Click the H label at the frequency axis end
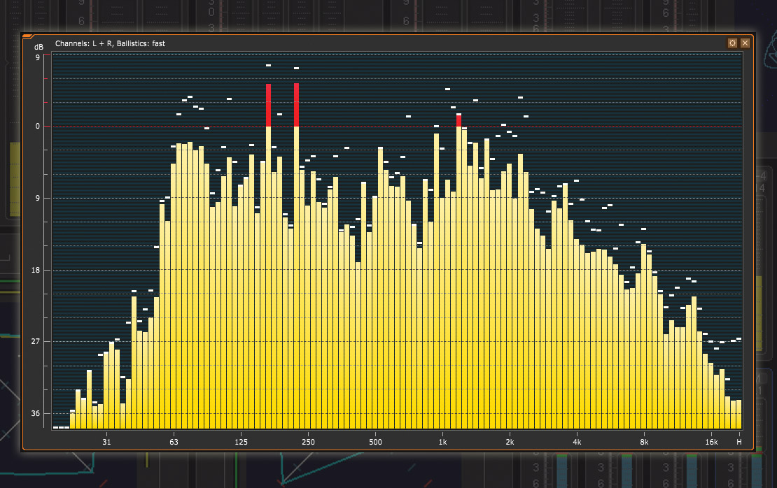This screenshot has width=777, height=488. click(x=738, y=442)
